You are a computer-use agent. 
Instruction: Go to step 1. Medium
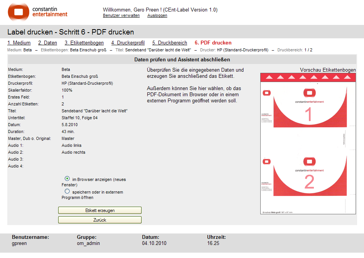coord(19,43)
